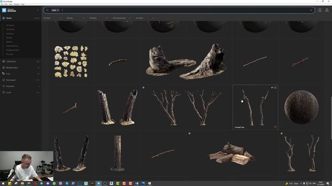Open the All Environments filter dropdown

pyautogui.click(x=121, y=18)
